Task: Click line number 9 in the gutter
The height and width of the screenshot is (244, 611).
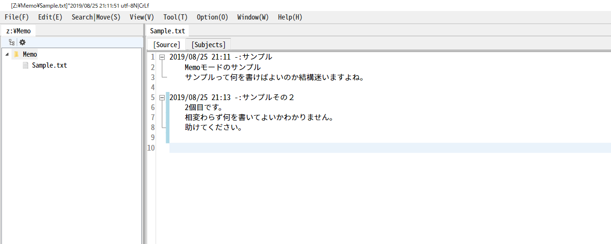Action: click(153, 138)
